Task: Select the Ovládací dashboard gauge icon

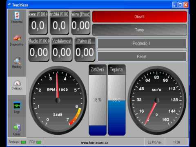Action: click(17, 83)
